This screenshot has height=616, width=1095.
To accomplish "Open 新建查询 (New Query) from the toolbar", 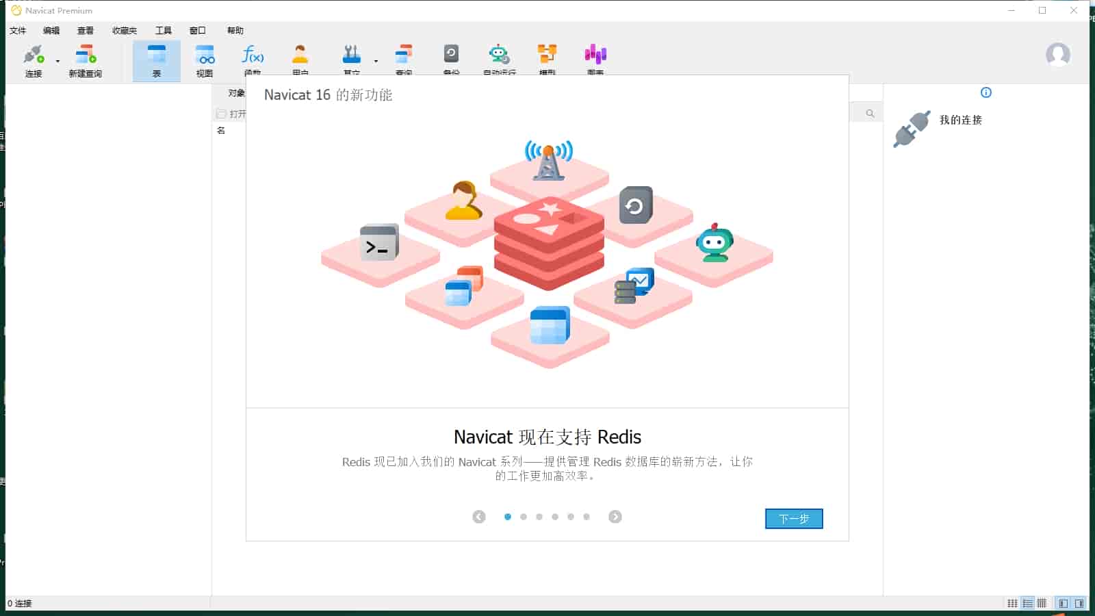I will [86, 60].
